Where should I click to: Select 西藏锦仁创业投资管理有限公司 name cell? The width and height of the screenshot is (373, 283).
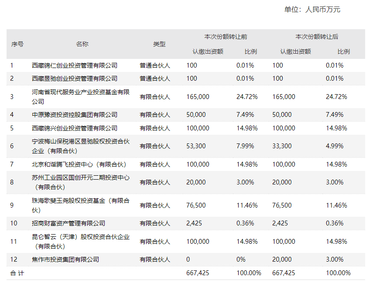pyautogui.click(x=75, y=65)
